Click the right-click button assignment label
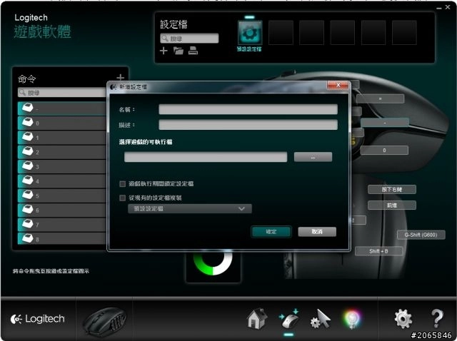 (x=392, y=189)
